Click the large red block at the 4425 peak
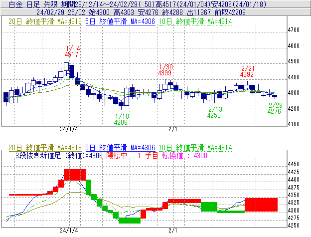The height and width of the screenshot is (237, 311). [75, 175]
